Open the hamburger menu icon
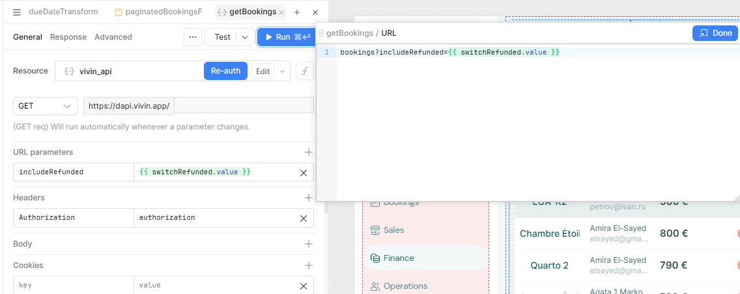740x294 pixels. point(17,12)
